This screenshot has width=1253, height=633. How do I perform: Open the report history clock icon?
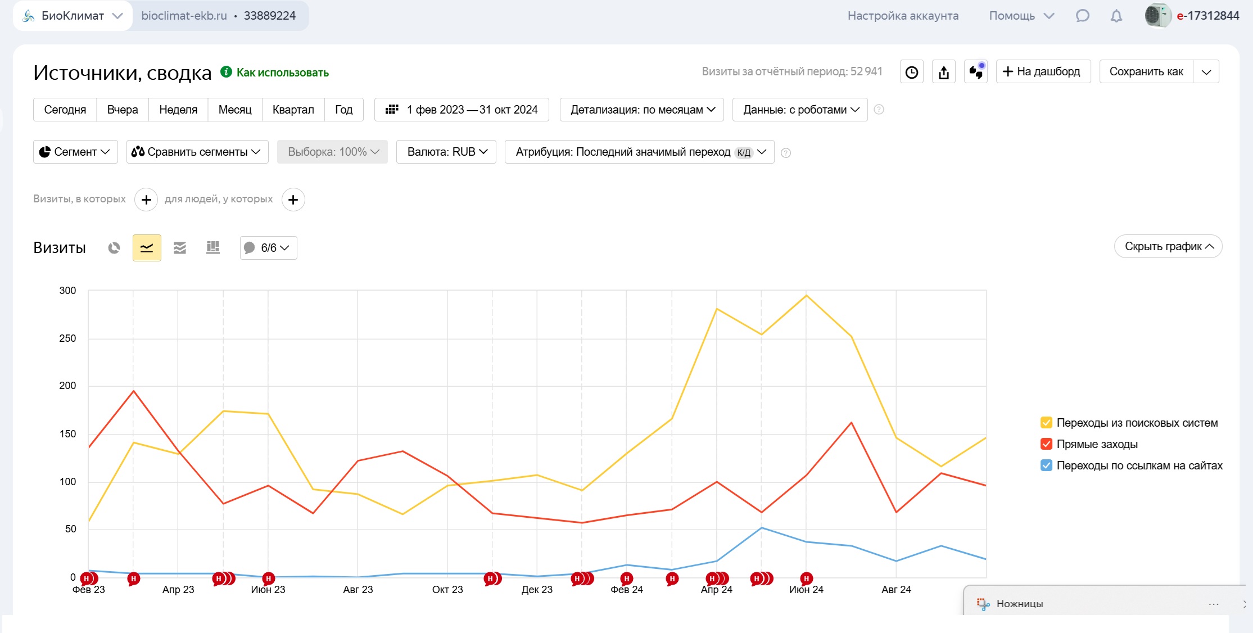click(912, 72)
